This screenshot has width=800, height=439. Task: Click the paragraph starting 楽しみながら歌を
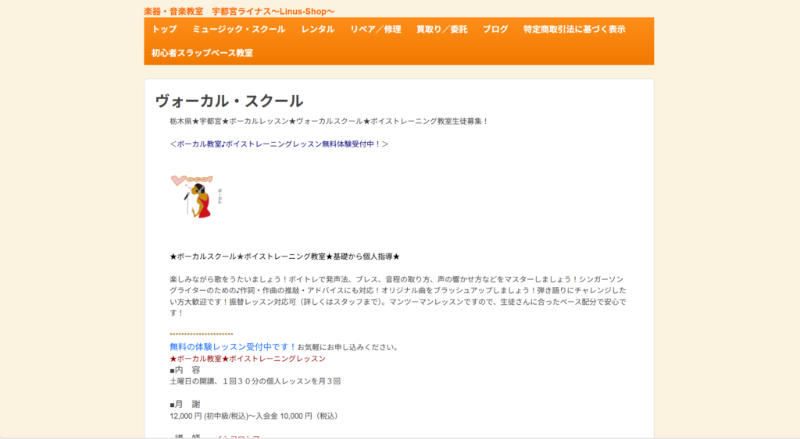[398, 296]
